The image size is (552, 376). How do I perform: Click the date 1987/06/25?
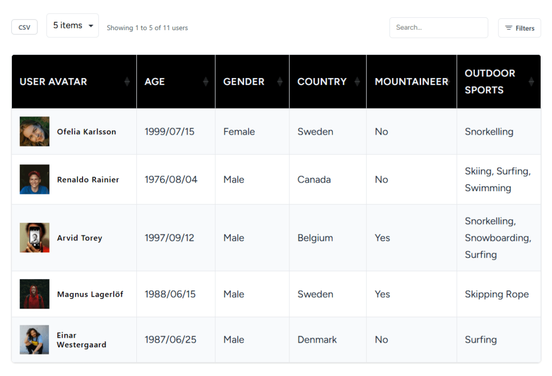(x=170, y=340)
